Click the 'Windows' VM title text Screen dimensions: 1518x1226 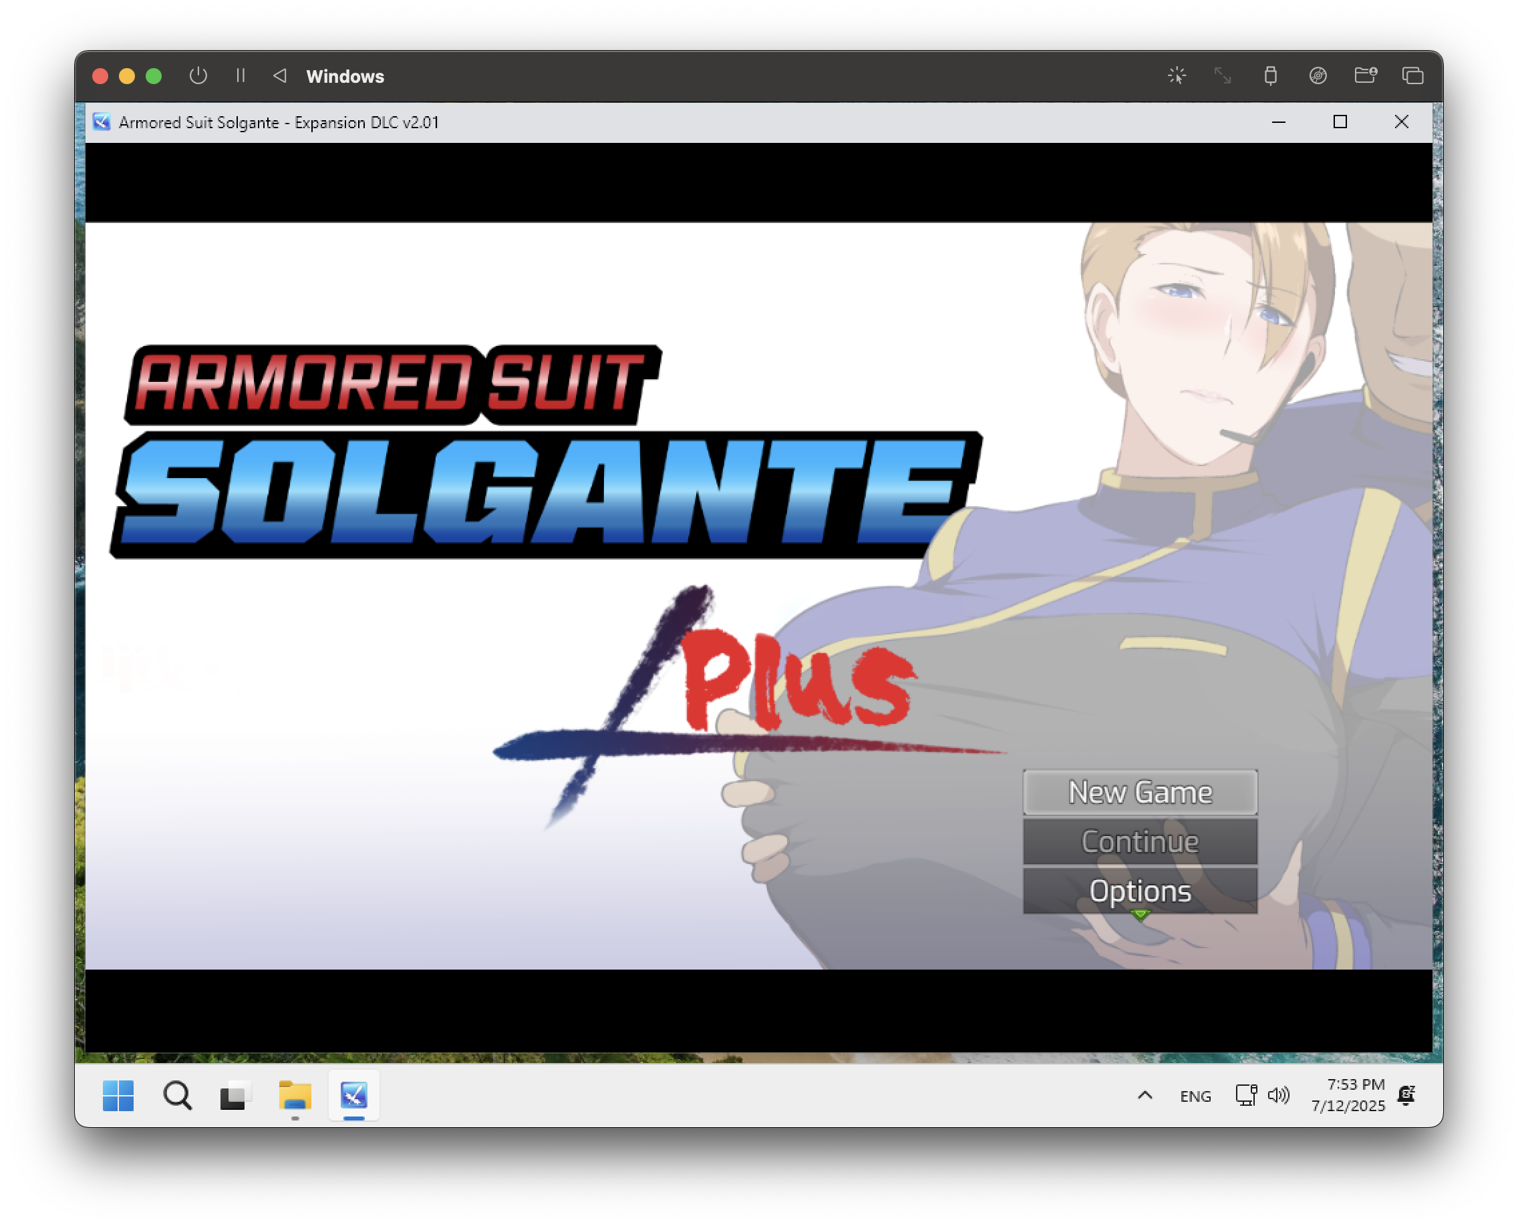pos(345,76)
